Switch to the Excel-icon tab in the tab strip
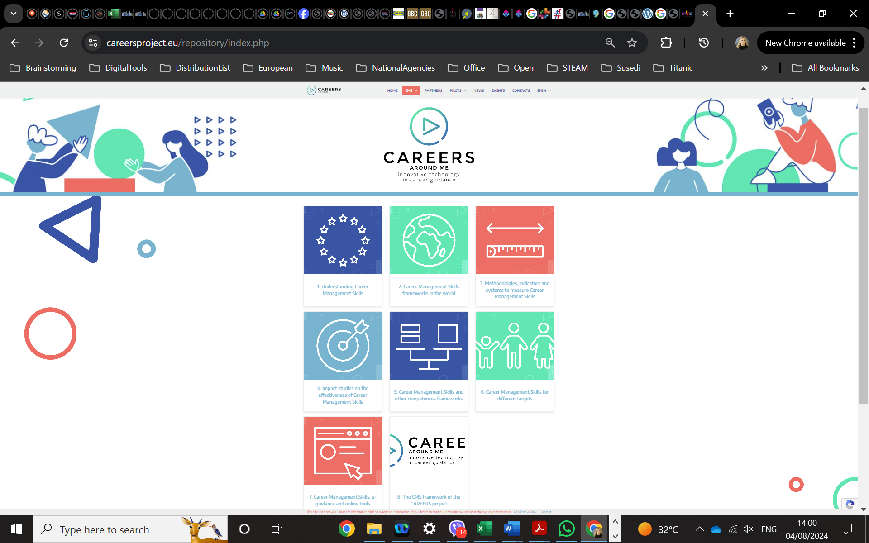869x543 pixels. pos(114,14)
